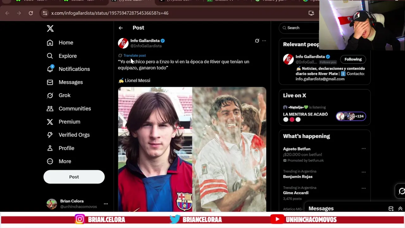Click the +124 listeners pill
Image resolution: width=405 pixels, height=228 pixels.
(351, 116)
